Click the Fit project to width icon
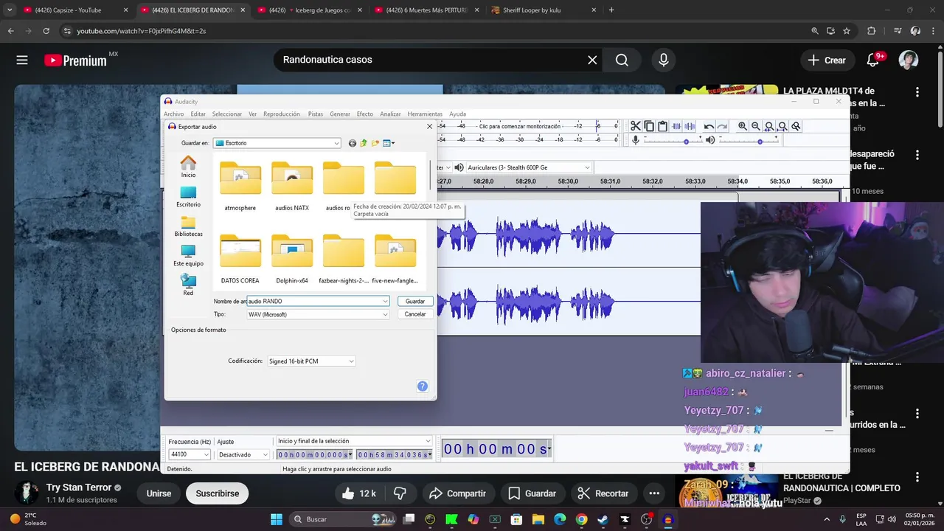The image size is (944, 531). [x=782, y=126]
